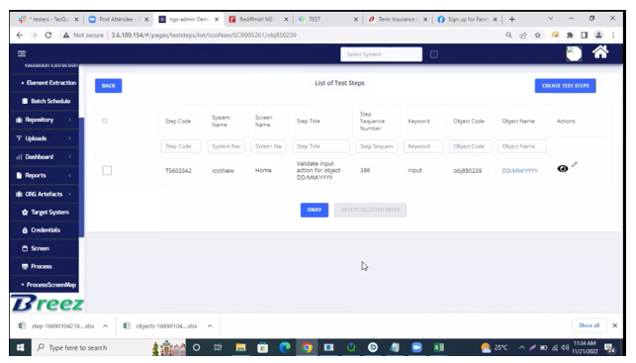Open the user avatar profile

pyautogui.click(x=574, y=53)
